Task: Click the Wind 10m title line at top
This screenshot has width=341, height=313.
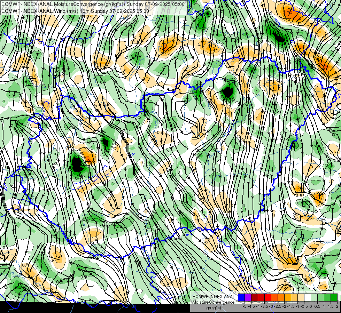Action: [75, 11]
